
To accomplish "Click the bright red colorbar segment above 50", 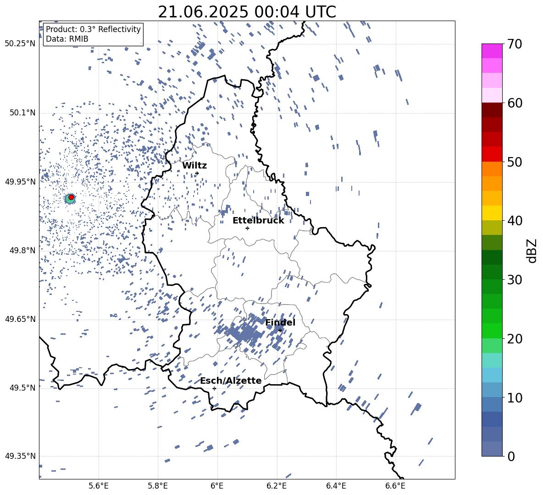I will pyautogui.click(x=492, y=154).
